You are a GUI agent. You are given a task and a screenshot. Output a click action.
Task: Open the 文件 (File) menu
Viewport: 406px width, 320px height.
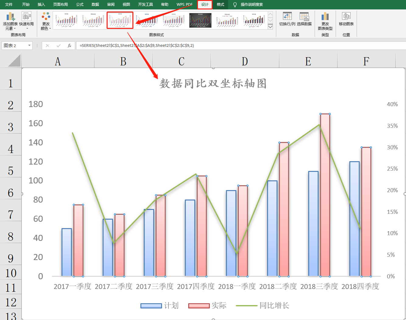pyautogui.click(x=9, y=5)
